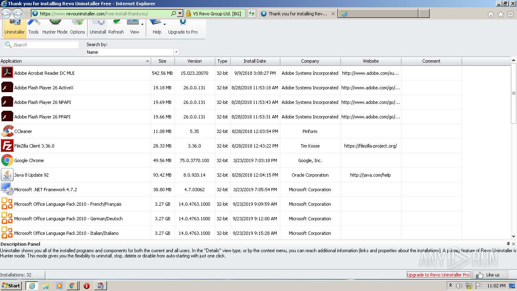The width and height of the screenshot is (517, 291).
Task: Select Microsoft .NET Framework 4.7.2 icon
Action: point(7,190)
